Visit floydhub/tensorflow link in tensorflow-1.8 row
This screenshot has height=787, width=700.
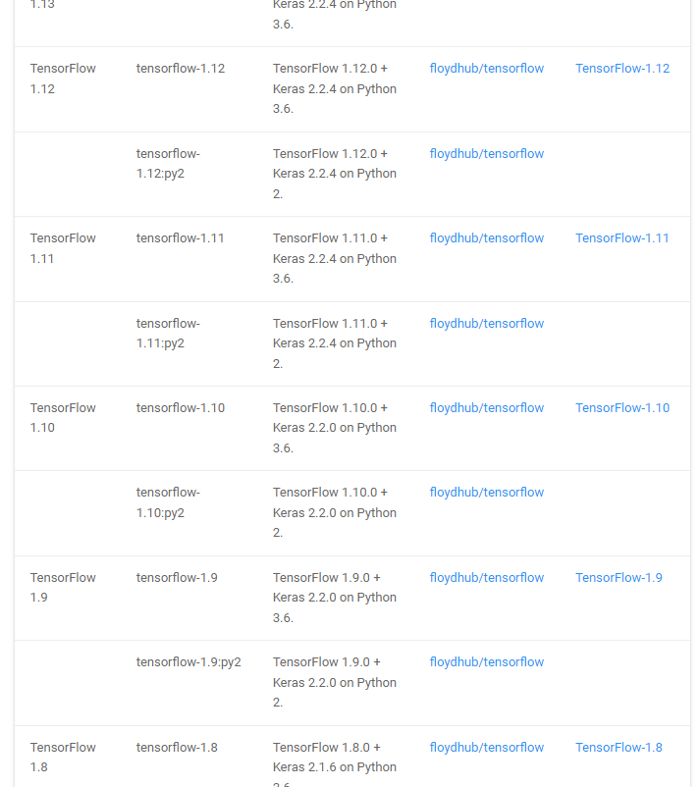pos(486,748)
